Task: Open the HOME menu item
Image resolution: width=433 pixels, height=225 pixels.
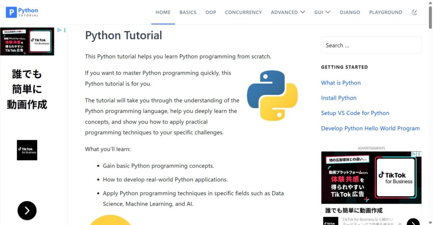Action: tap(163, 12)
